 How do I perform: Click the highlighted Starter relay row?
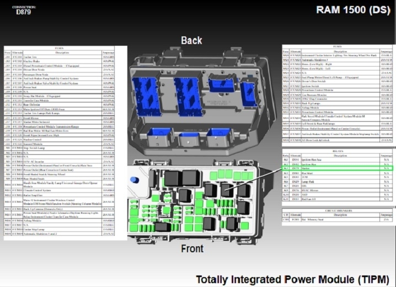point(338,168)
